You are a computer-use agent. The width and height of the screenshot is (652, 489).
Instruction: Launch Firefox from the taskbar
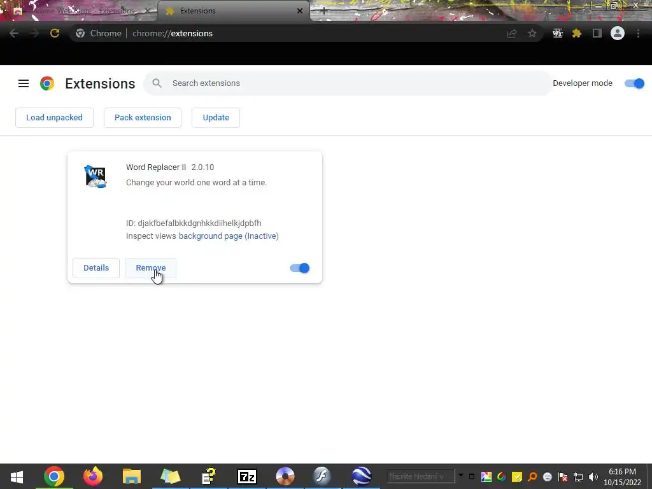93,476
